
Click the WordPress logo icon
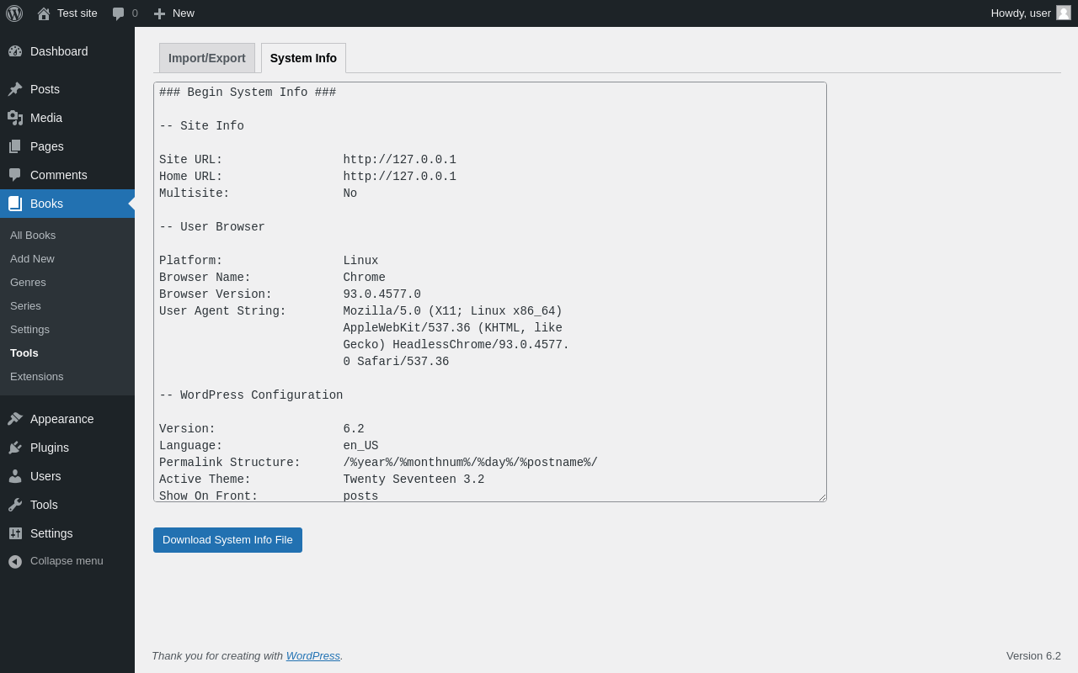click(x=14, y=13)
